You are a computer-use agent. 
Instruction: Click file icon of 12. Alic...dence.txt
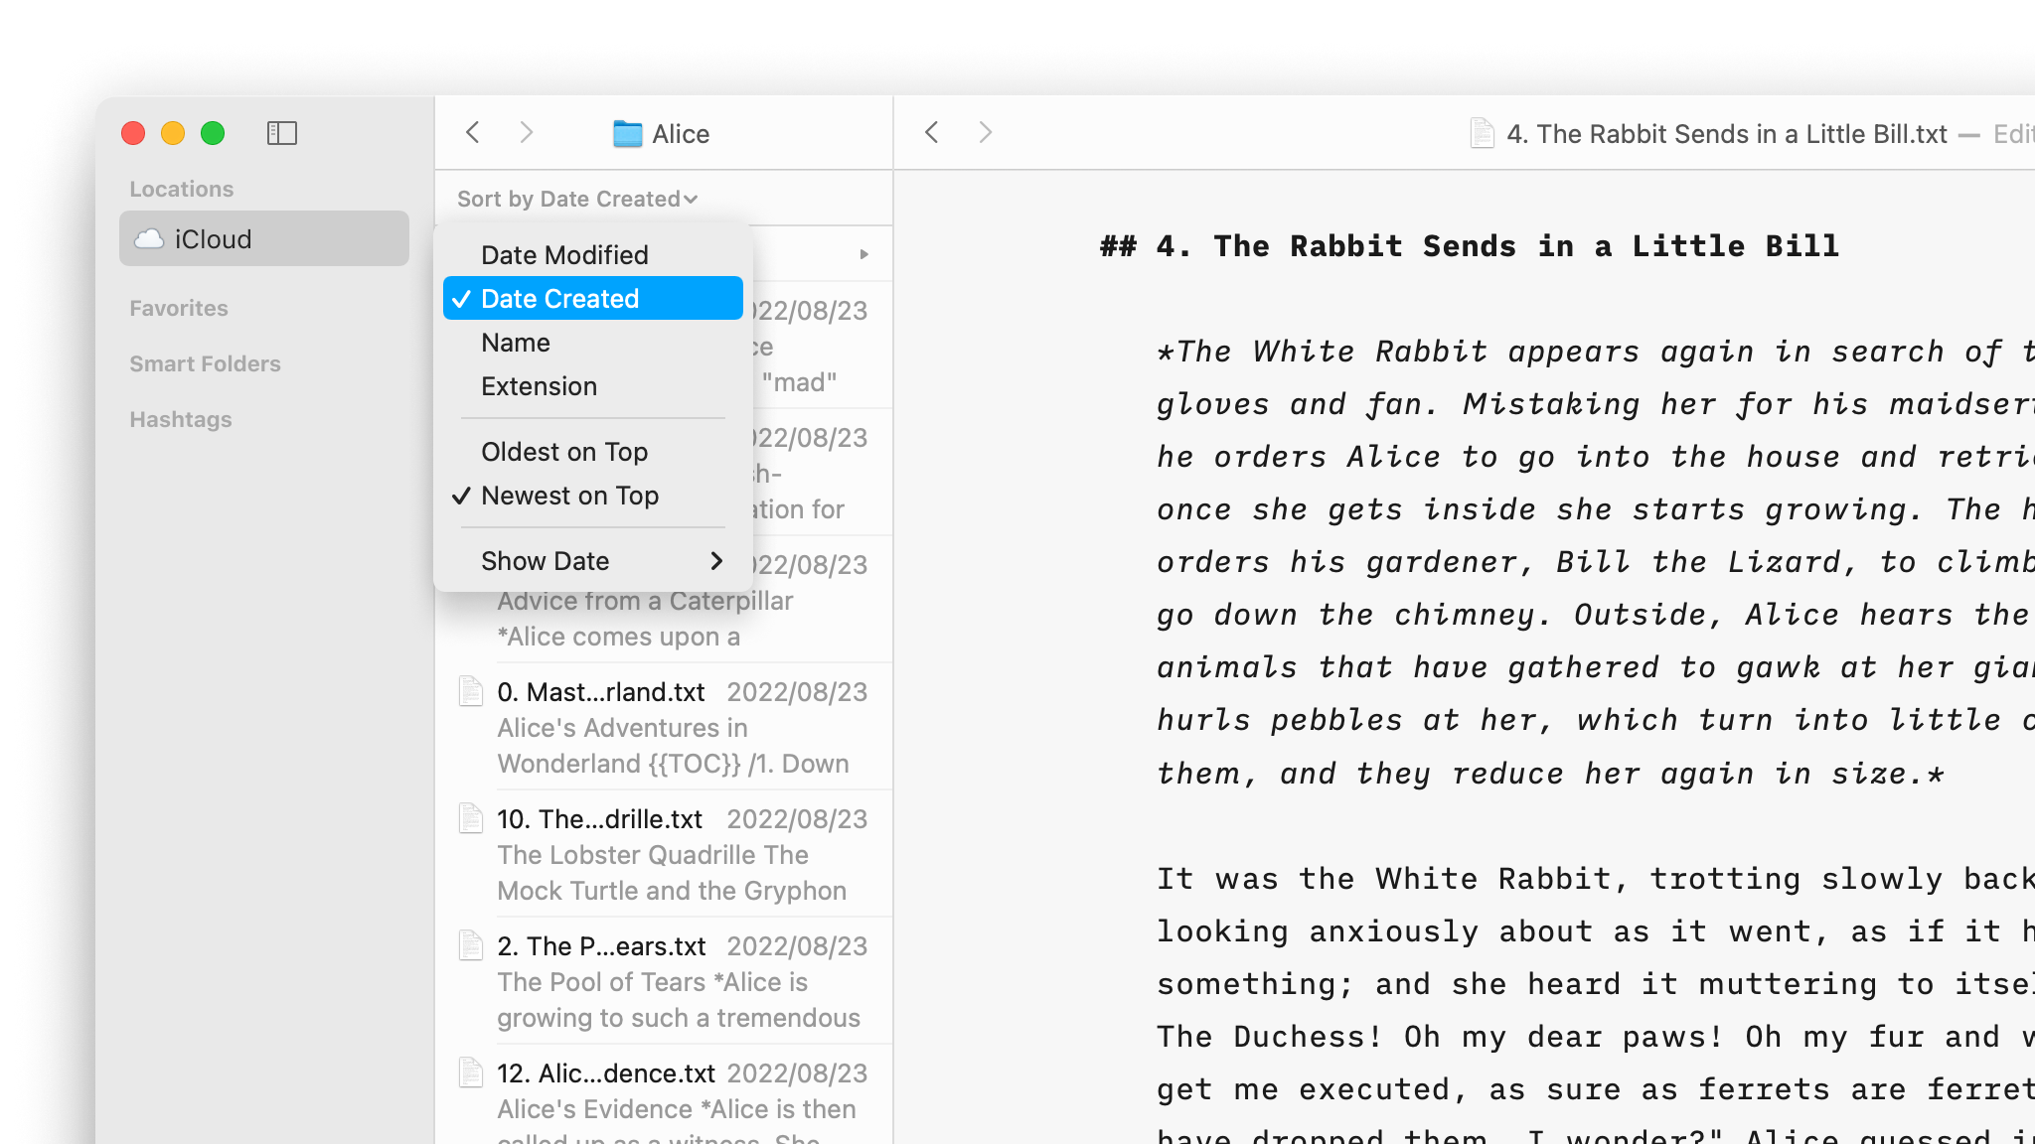point(471,1072)
